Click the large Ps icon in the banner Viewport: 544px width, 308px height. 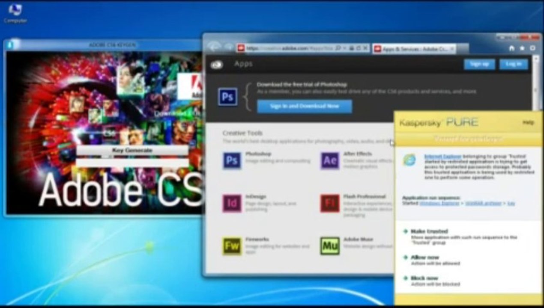pos(227,97)
